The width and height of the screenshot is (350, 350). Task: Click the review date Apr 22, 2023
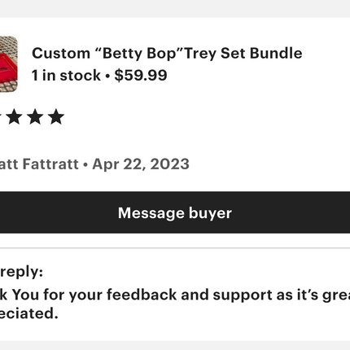[141, 164]
